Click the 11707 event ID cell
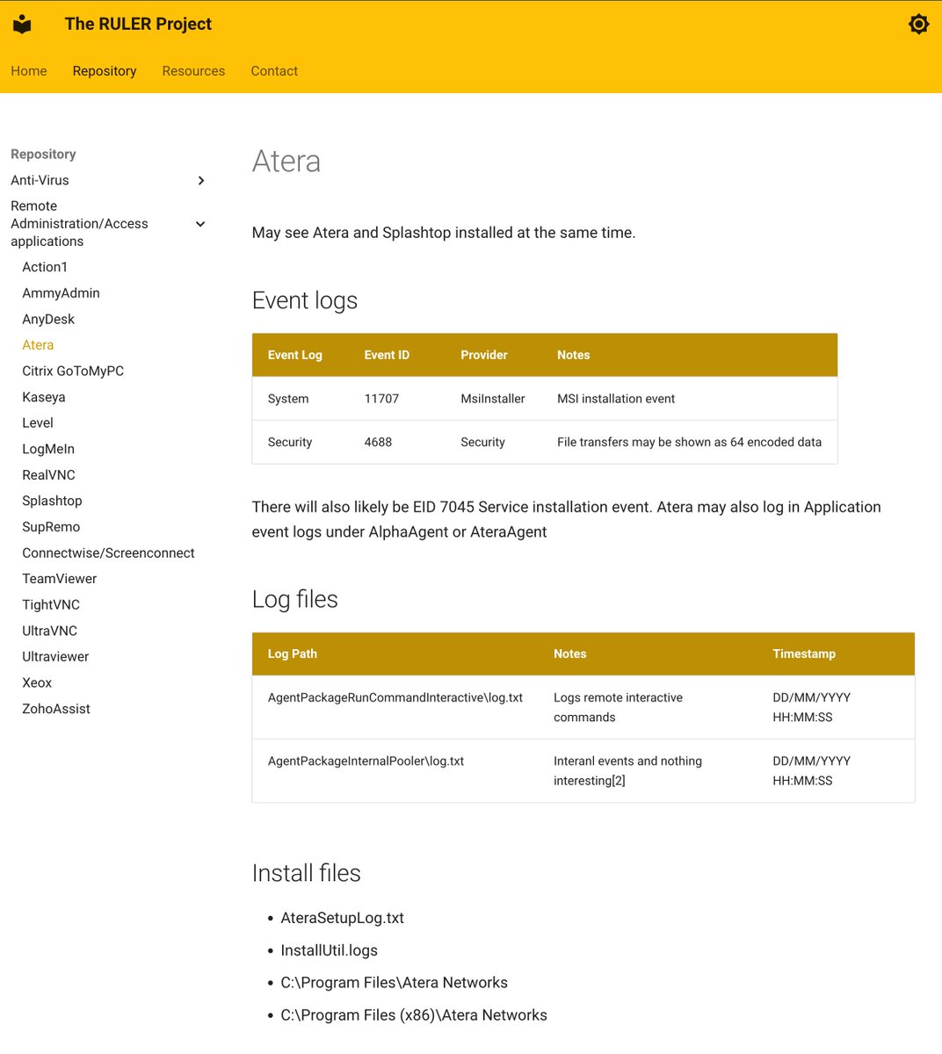The image size is (942, 1054). [381, 399]
